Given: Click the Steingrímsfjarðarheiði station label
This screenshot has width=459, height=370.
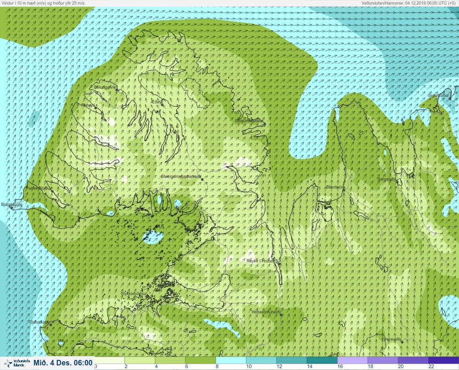Looking at the screenshot, I should pos(181,177).
